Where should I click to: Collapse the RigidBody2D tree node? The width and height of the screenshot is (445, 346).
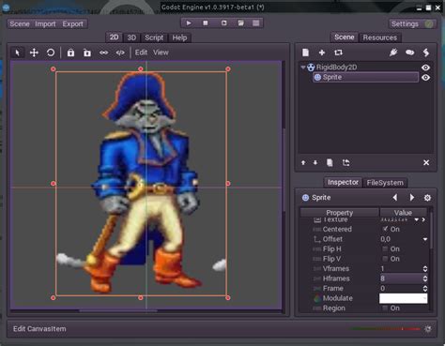coord(303,68)
